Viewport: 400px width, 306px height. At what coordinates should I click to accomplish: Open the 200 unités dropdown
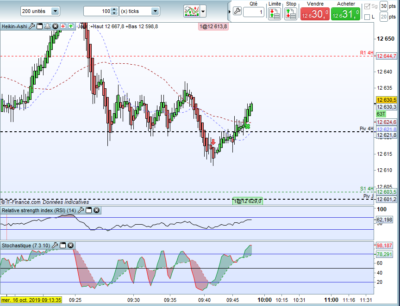click(40, 11)
